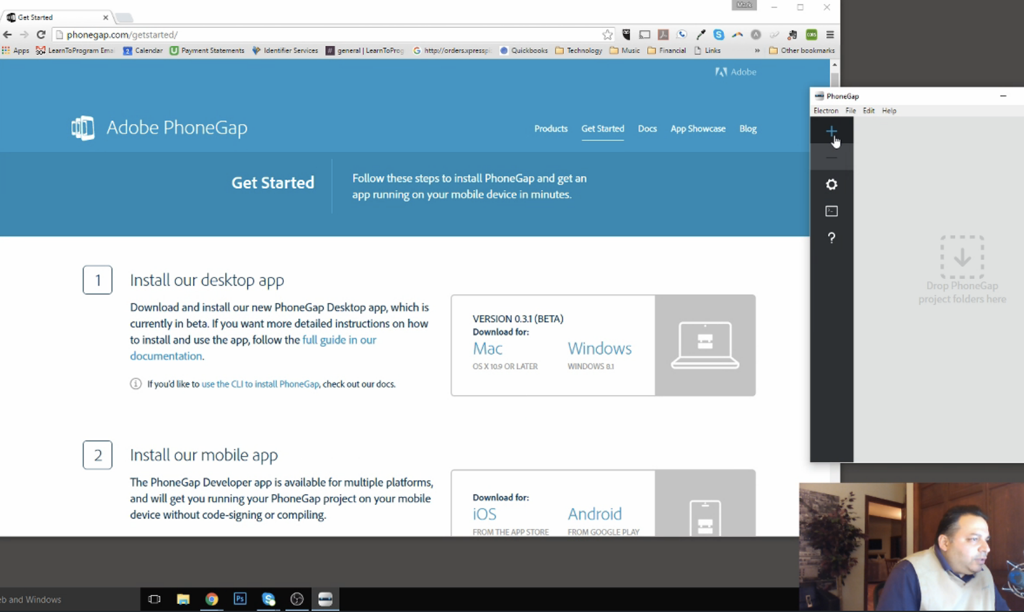Viewport: 1024px width, 612px height.
Task: Open PhoneGap settings gear icon
Action: (x=831, y=185)
